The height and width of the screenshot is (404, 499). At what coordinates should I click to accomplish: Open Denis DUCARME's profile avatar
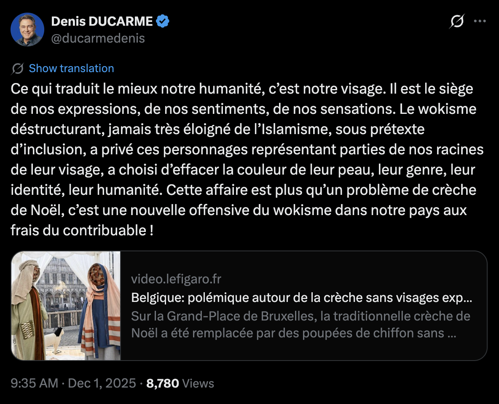pyautogui.click(x=27, y=30)
